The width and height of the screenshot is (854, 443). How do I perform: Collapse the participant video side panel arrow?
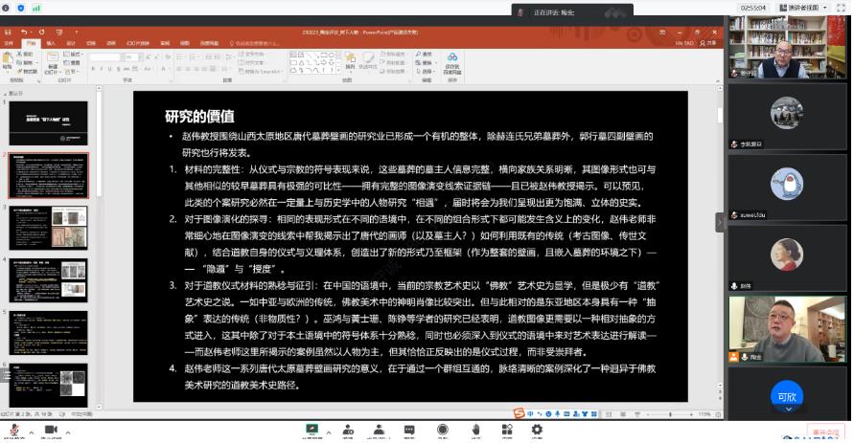(720, 222)
